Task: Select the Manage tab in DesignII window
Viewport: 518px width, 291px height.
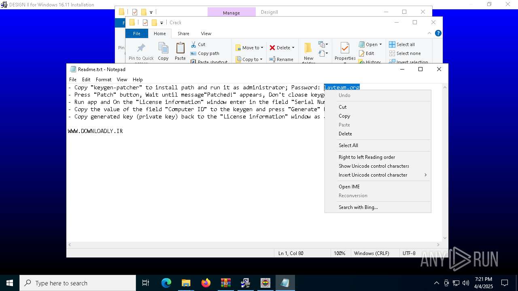Action: pyautogui.click(x=231, y=13)
